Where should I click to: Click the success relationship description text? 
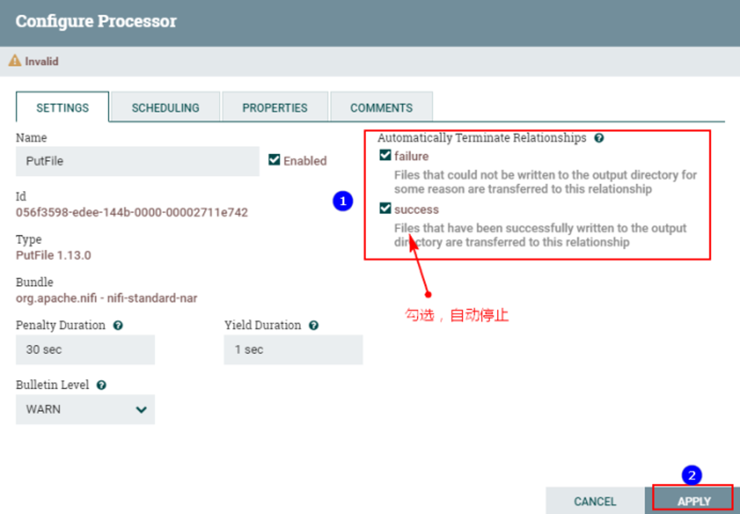pos(540,235)
